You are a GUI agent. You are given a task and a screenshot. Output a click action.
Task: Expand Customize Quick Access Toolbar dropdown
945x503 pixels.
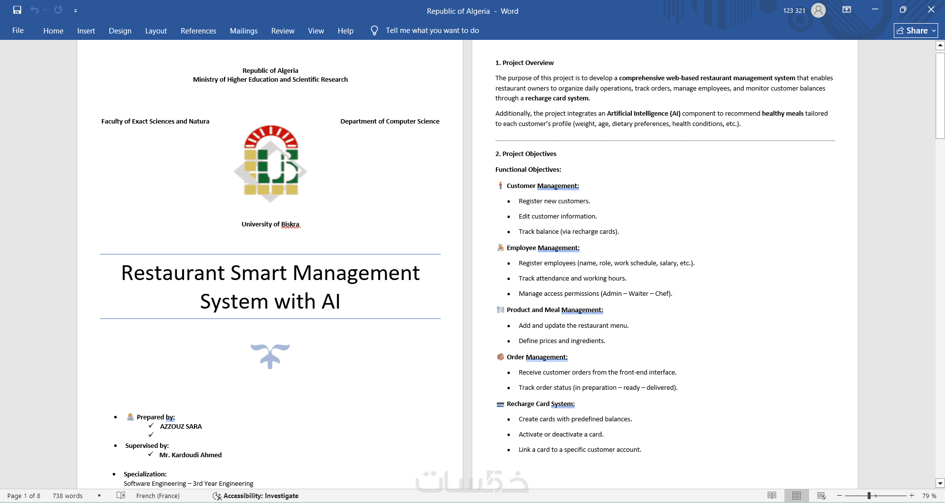(75, 10)
